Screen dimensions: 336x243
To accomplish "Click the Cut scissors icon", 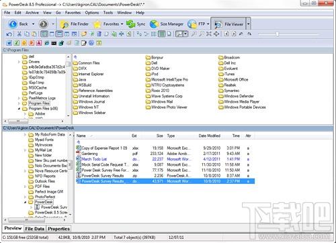I will point(19,34).
